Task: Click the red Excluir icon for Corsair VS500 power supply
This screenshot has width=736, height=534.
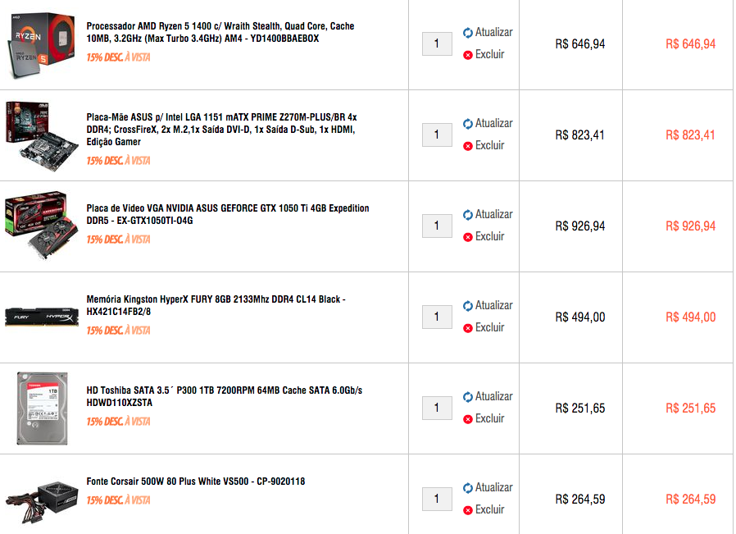Action: point(467,510)
